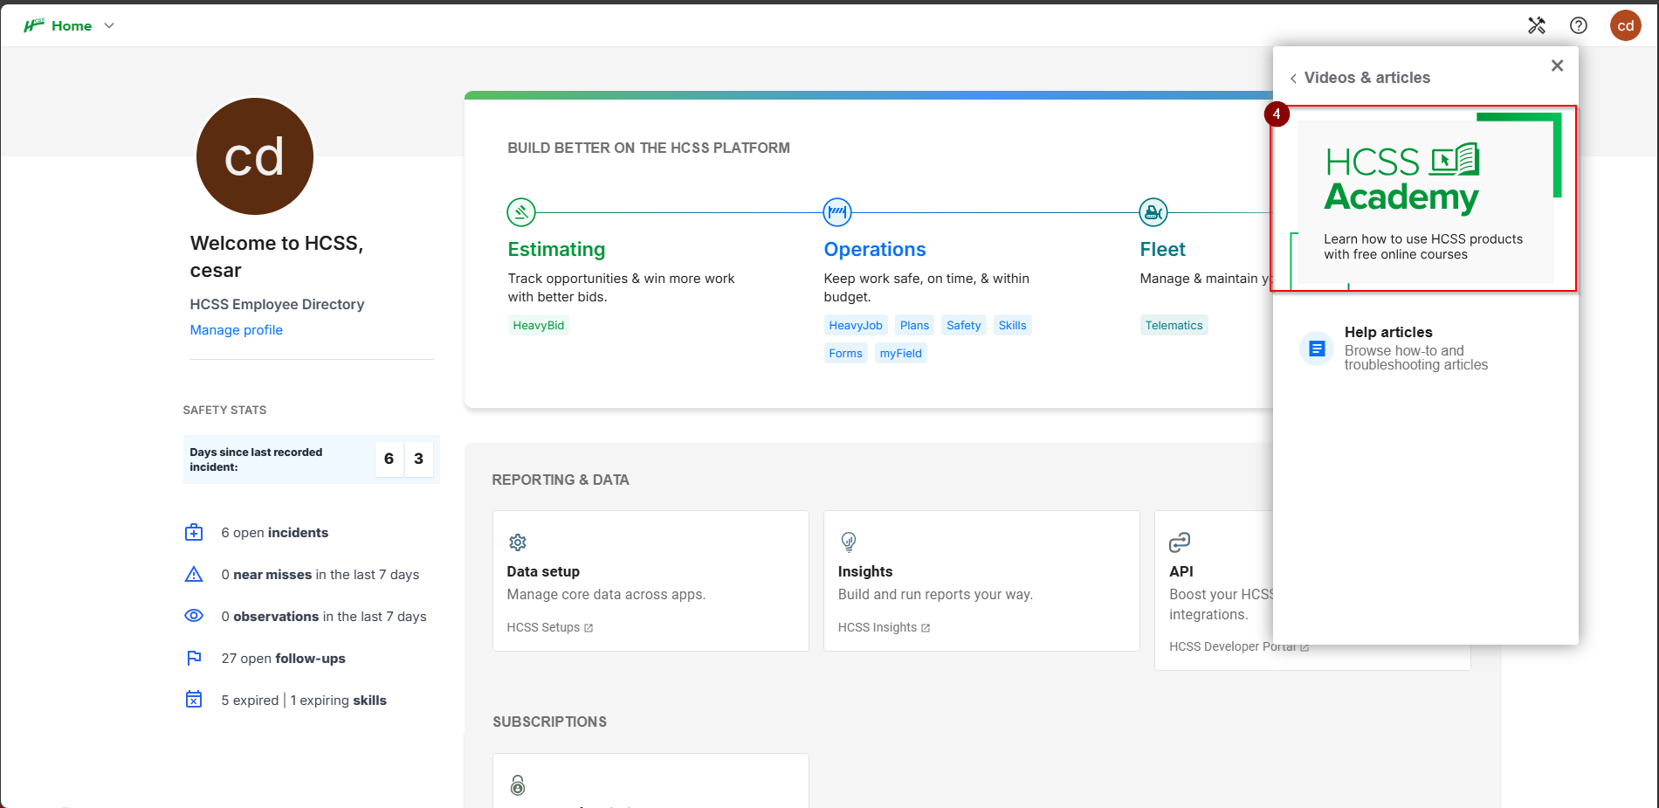Open the tools icon in top bar
1659x808 pixels.
point(1536,25)
